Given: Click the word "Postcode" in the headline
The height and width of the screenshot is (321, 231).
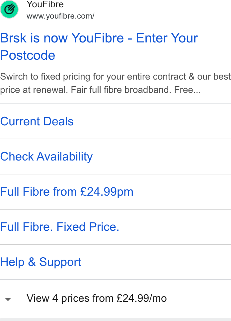Looking at the screenshot, I should (x=28, y=55).
